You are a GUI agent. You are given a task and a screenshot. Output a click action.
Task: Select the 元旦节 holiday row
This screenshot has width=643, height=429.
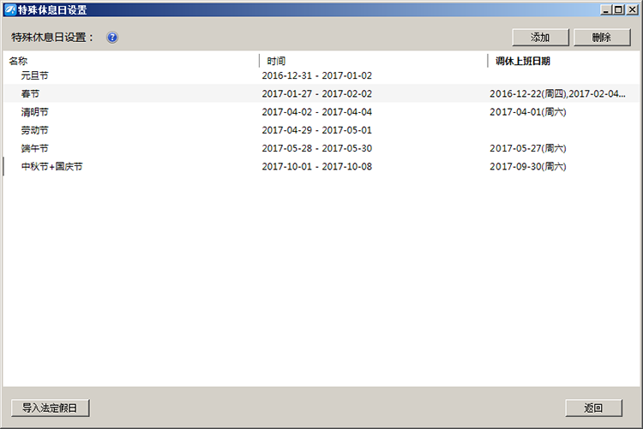point(35,75)
